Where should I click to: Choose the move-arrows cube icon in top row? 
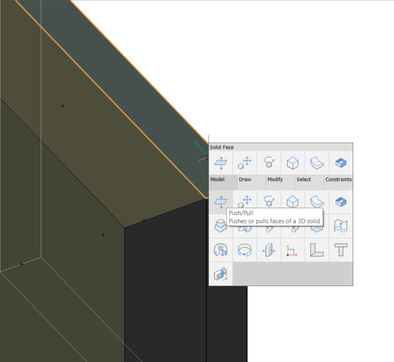[245, 163]
